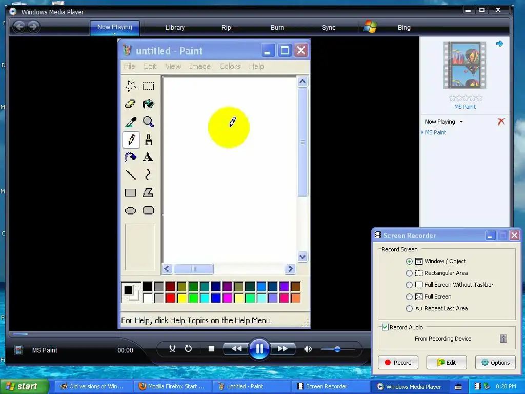525x394 pixels.
Task: Choose the Eraser tool in Paint
Action: click(131, 104)
